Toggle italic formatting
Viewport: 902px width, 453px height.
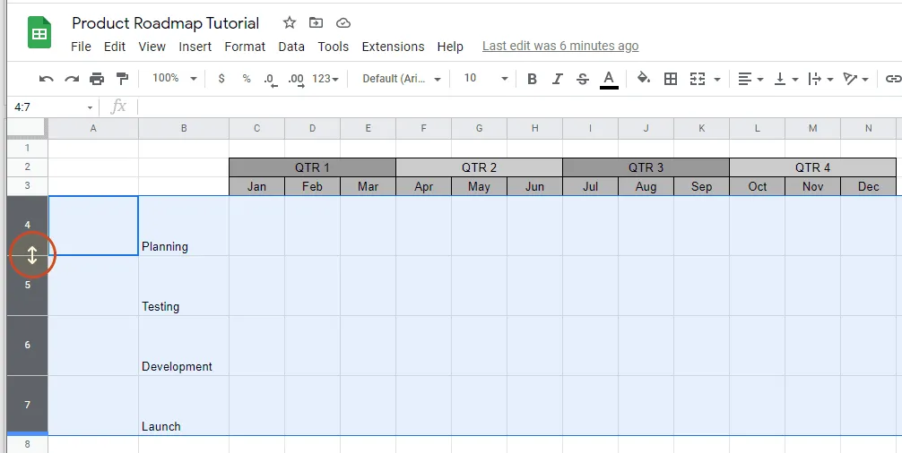click(x=557, y=79)
